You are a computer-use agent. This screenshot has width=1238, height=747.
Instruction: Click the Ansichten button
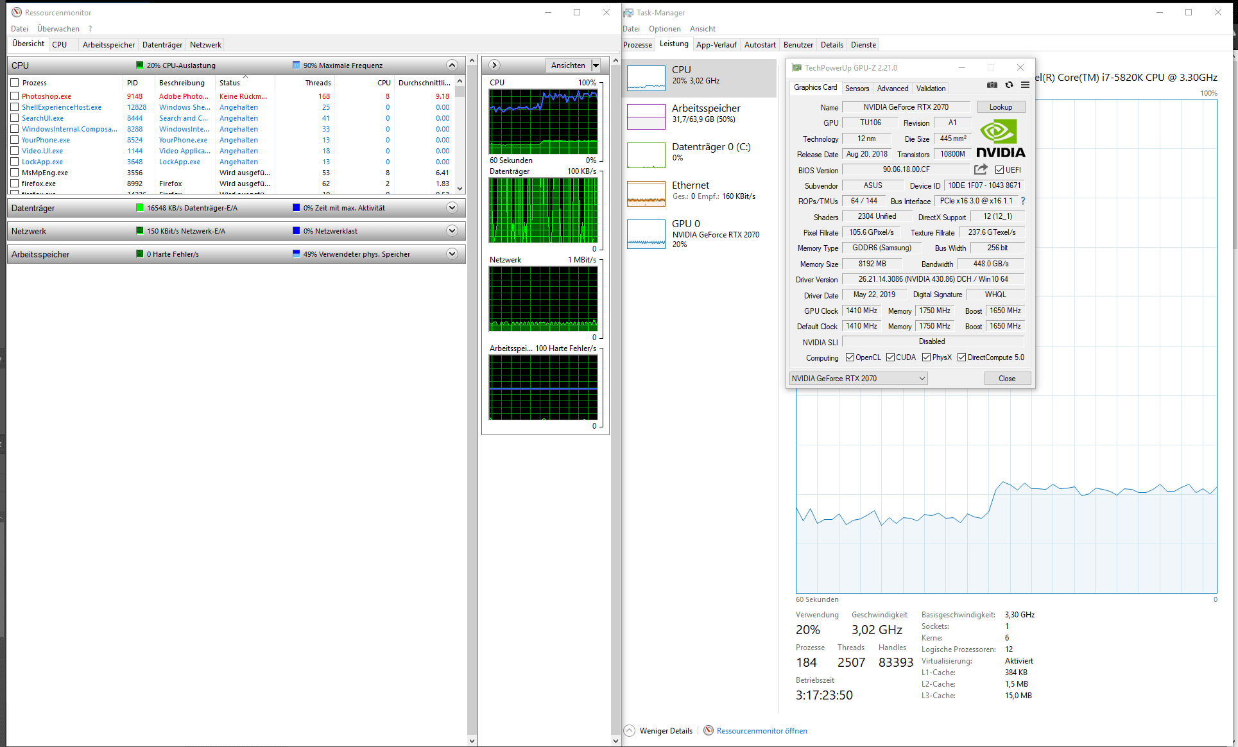(568, 65)
